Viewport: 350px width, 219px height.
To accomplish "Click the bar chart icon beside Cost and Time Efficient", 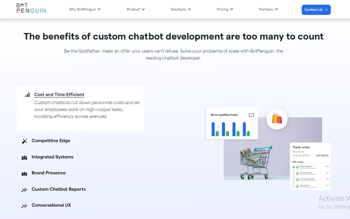I will (27, 95).
